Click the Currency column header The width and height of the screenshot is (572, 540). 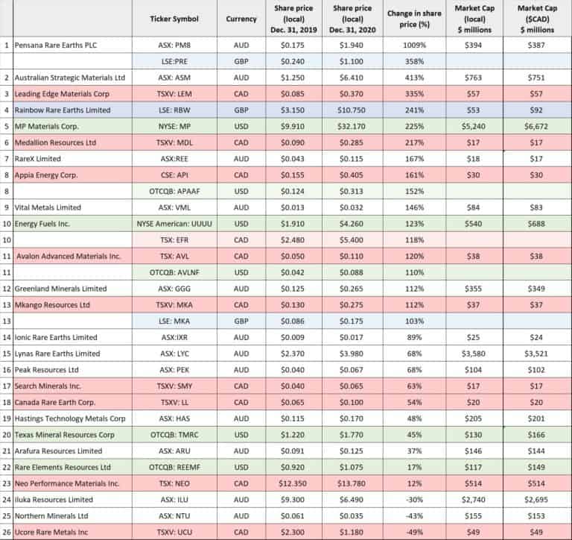241,19
